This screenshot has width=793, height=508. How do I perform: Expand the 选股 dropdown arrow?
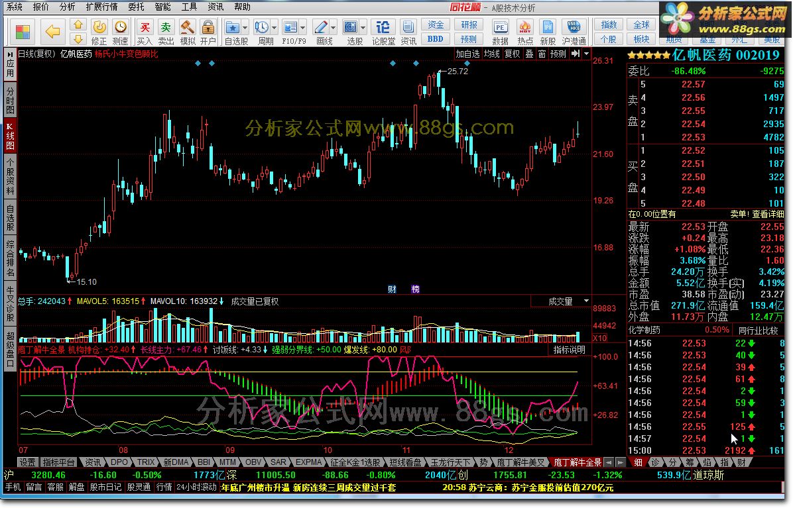[x=363, y=27]
